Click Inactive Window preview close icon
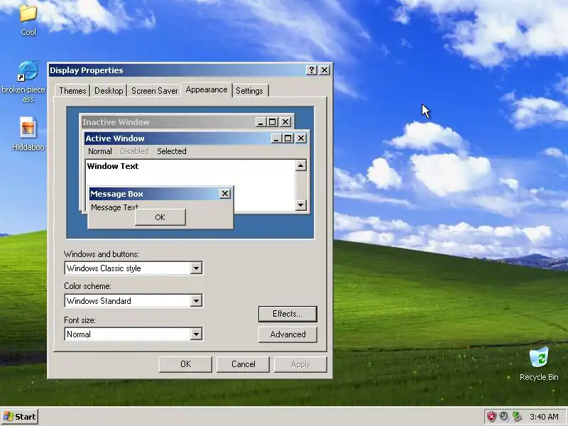Viewport: 568px width, 426px height. (285, 121)
